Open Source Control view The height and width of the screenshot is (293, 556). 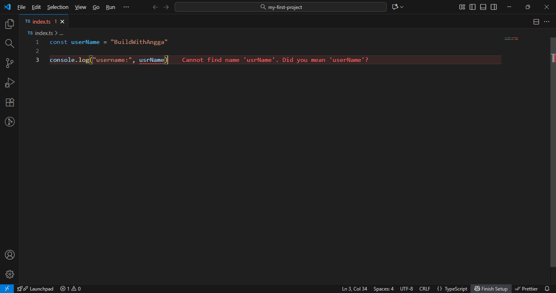tap(10, 63)
